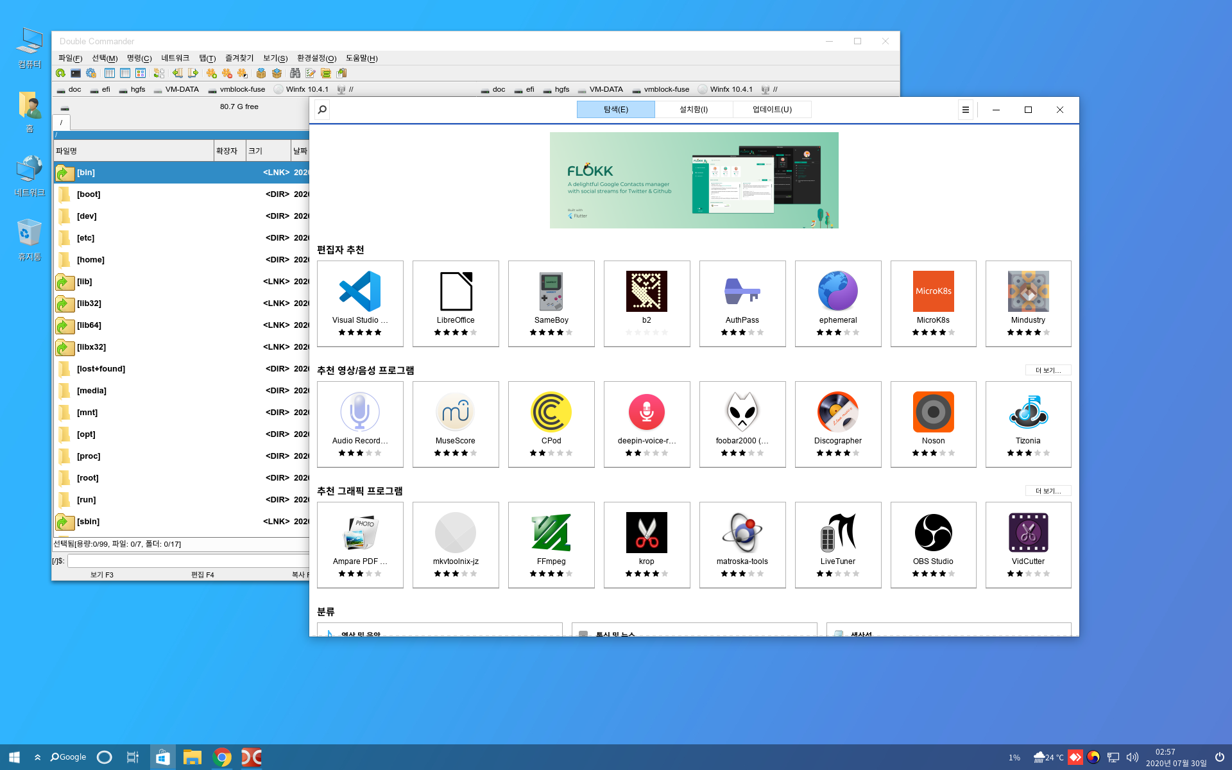Select the left-panel doc drive button
Image resolution: width=1232 pixels, height=770 pixels.
click(69, 90)
